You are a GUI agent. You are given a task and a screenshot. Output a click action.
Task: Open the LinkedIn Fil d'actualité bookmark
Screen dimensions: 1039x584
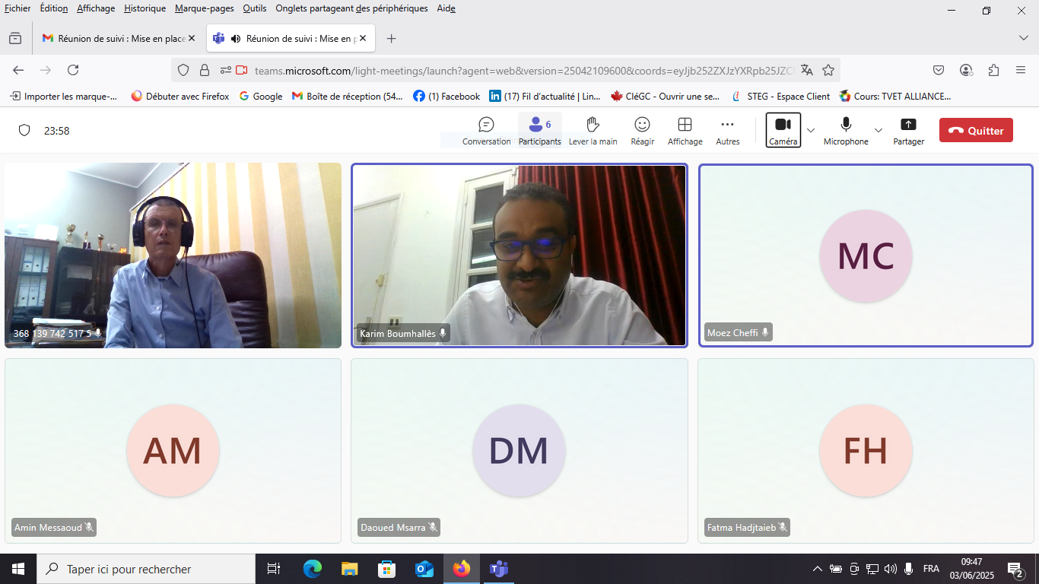(x=545, y=97)
